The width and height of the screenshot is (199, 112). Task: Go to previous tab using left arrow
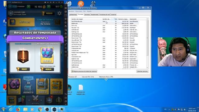pyautogui.click(x=29, y=100)
